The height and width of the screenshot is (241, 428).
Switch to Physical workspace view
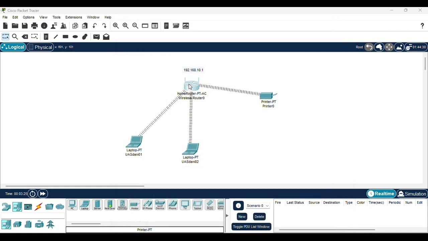point(40,47)
